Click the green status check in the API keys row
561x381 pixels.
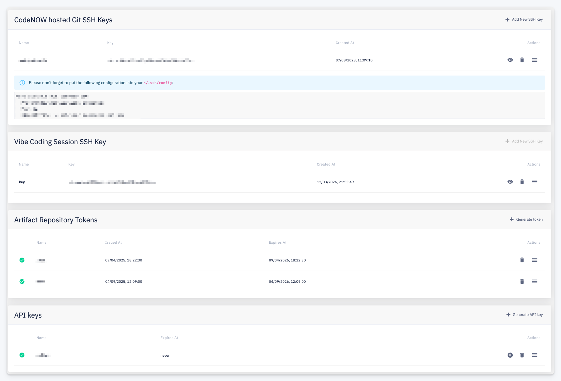tap(22, 355)
